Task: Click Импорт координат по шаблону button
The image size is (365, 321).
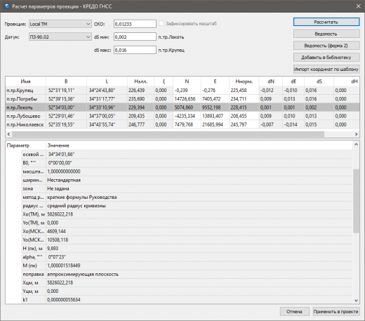Action: 326,70
